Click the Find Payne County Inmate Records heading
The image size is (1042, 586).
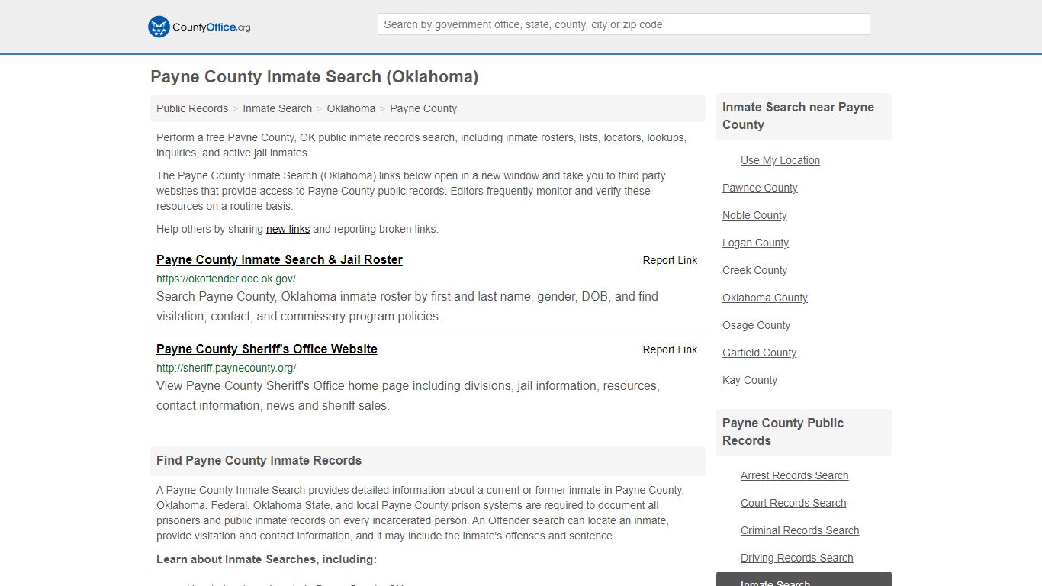[x=259, y=461]
